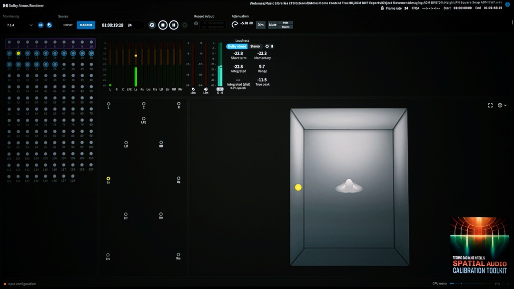Viewport: 514px width, 289px height.
Task: Click the record button in the transport
Action: point(185,25)
